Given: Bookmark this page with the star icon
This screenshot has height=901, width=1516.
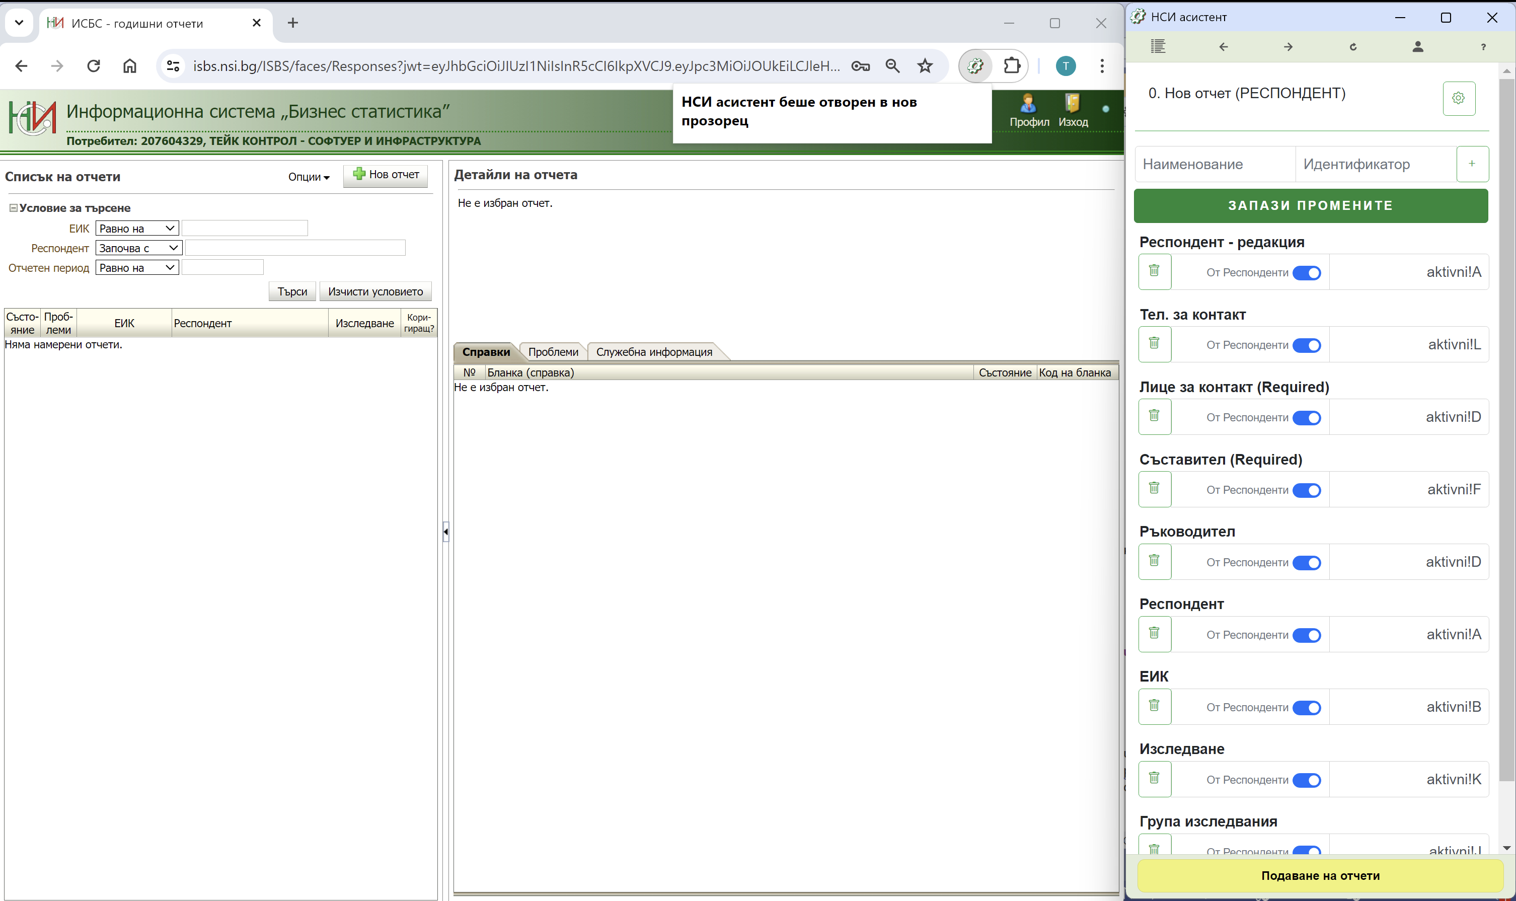Looking at the screenshot, I should [925, 65].
